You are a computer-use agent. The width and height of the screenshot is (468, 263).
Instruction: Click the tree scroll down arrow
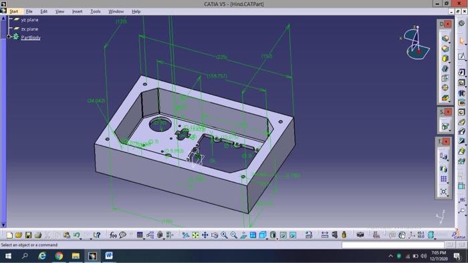pos(3,225)
